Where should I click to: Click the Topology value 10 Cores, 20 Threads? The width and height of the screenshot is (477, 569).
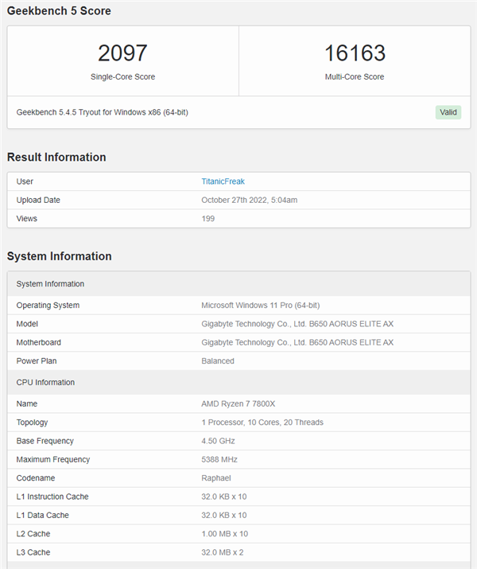click(x=262, y=422)
